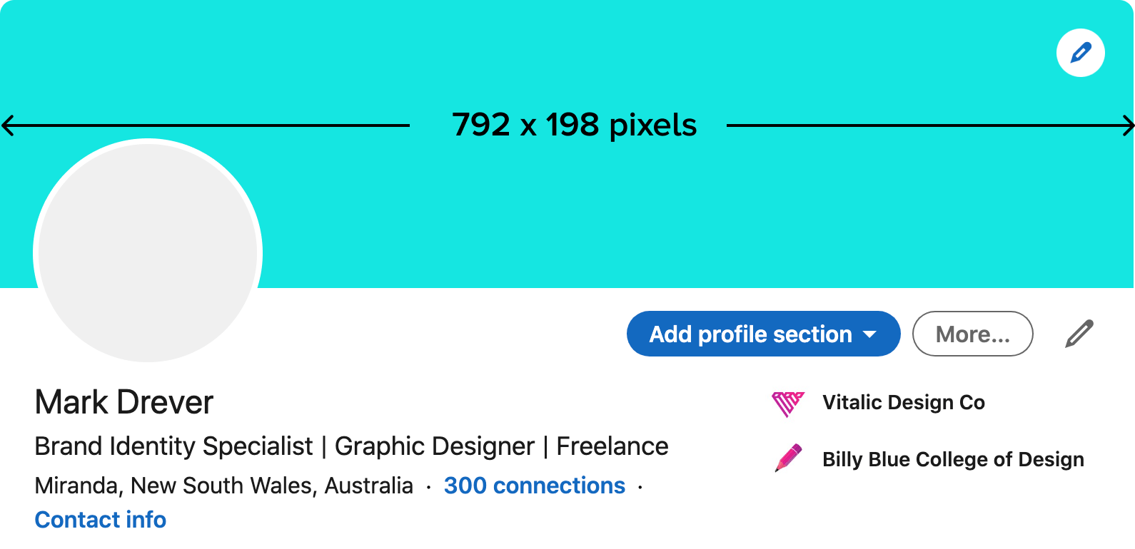Click the right arrowhead of the dimension line
This screenshot has height=549, width=1135.
(x=1128, y=126)
